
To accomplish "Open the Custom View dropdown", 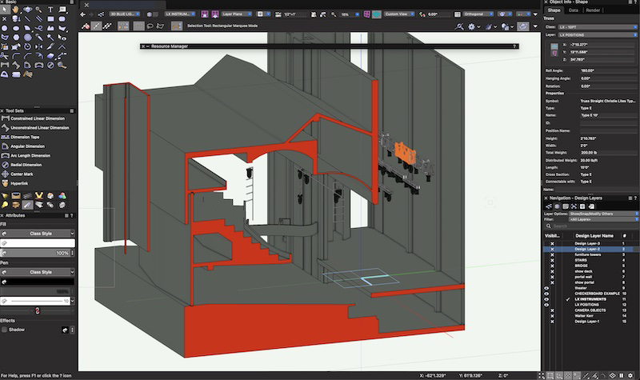I will (x=399, y=14).
